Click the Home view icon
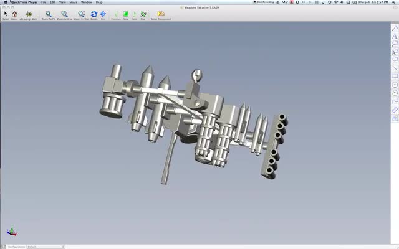Screen dimensions: 399x249 coord(14,14)
